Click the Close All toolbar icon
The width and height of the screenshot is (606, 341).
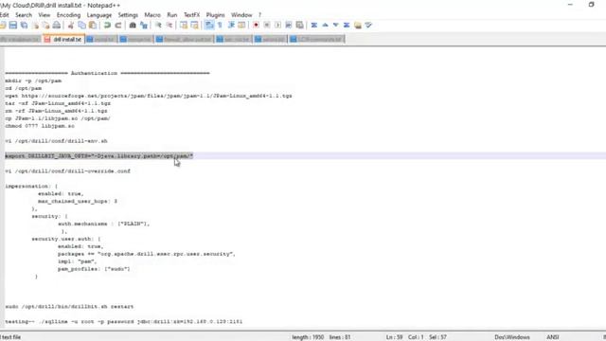pos(45,26)
